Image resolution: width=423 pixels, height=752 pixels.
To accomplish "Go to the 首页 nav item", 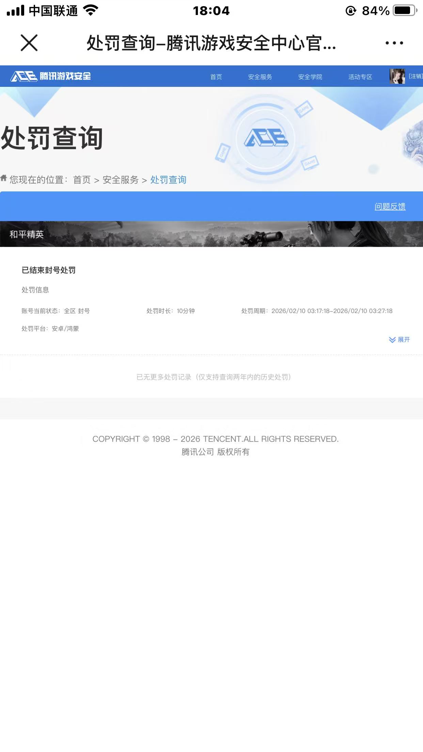I will click(x=216, y=77).
